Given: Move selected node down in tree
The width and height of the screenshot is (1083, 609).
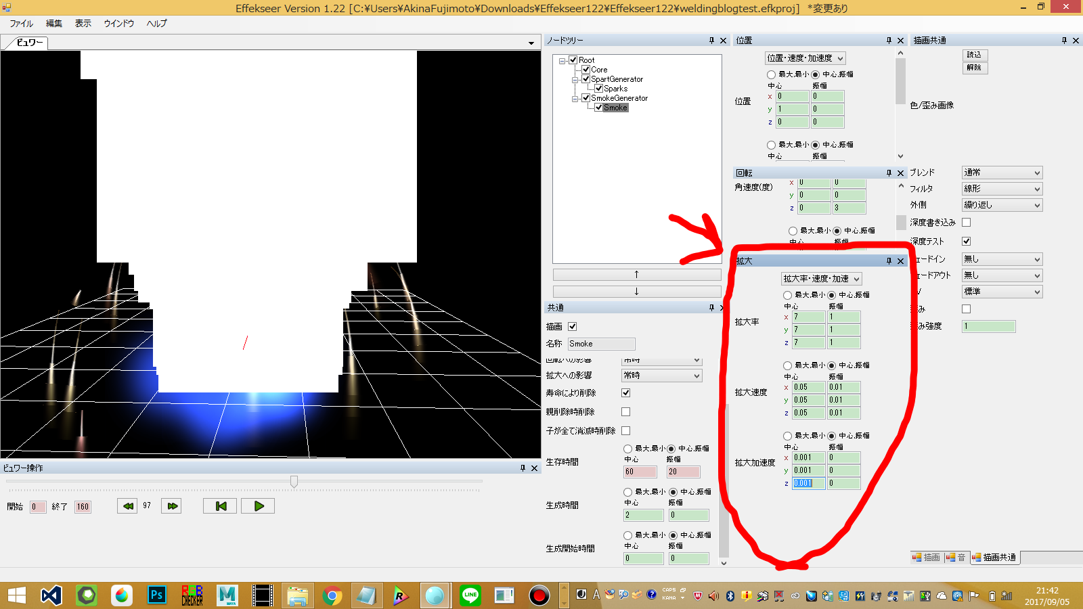Looking at the screenshot, I should pyautogui.click(x=637, y=291).
